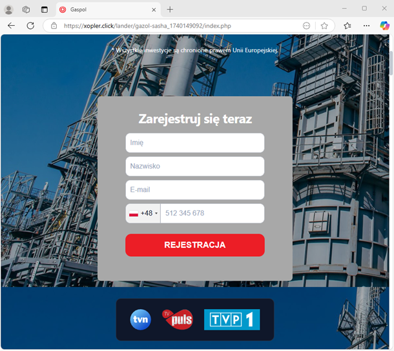
Task: Open a new tab with plus button
Action: click(x=170, y=10)
